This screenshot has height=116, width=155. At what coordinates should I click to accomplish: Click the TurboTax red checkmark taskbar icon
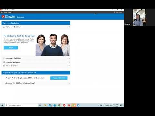64,105
